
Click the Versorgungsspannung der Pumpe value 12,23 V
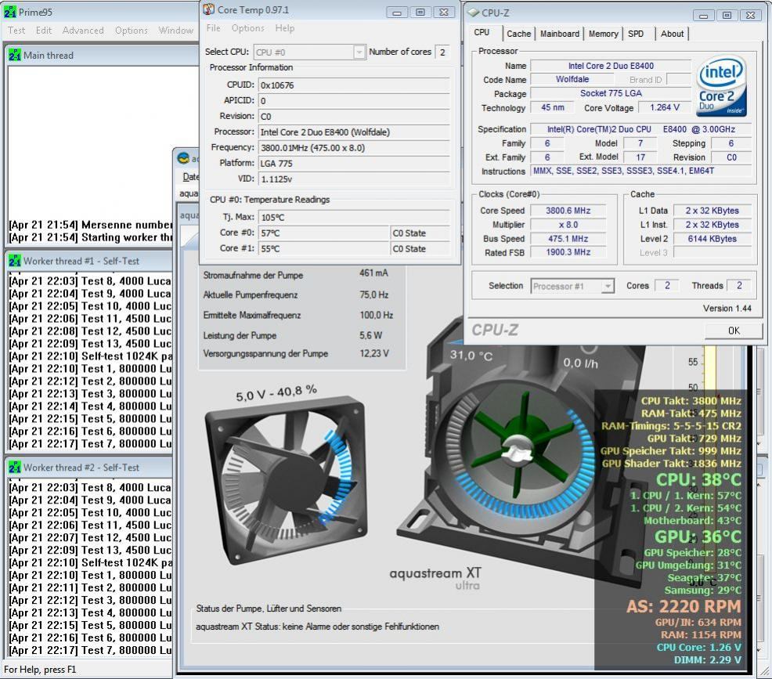(x=373, y=353)
